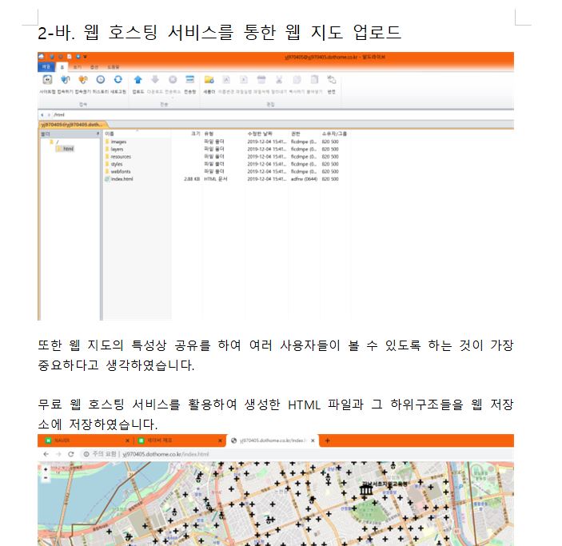The width and height of the screenshot is (562, 546).
Task: Sort by Owner/Group (소유자/그룹) column header
Action: pos(335,134)
